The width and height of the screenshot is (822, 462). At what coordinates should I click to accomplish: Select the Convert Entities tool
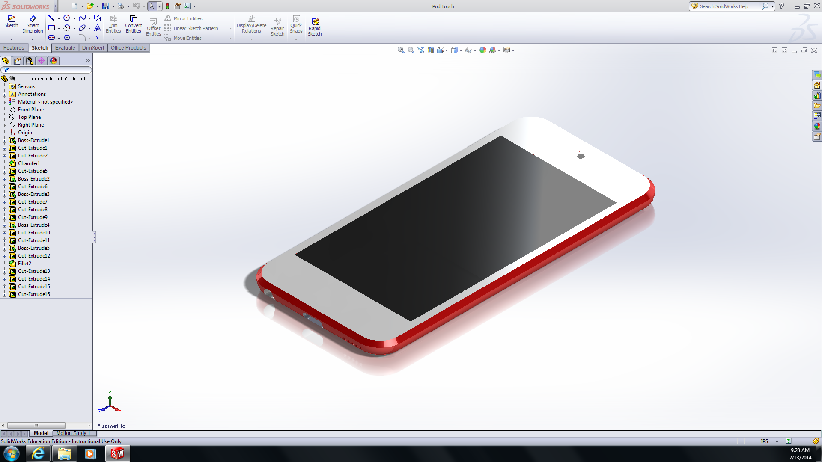133,24
